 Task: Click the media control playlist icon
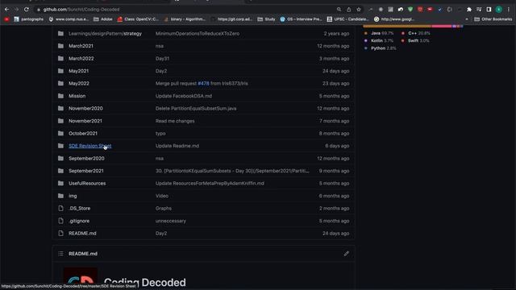(479, 10)
